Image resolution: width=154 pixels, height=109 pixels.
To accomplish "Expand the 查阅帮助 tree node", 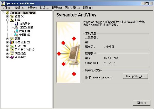I will point(7,57).
